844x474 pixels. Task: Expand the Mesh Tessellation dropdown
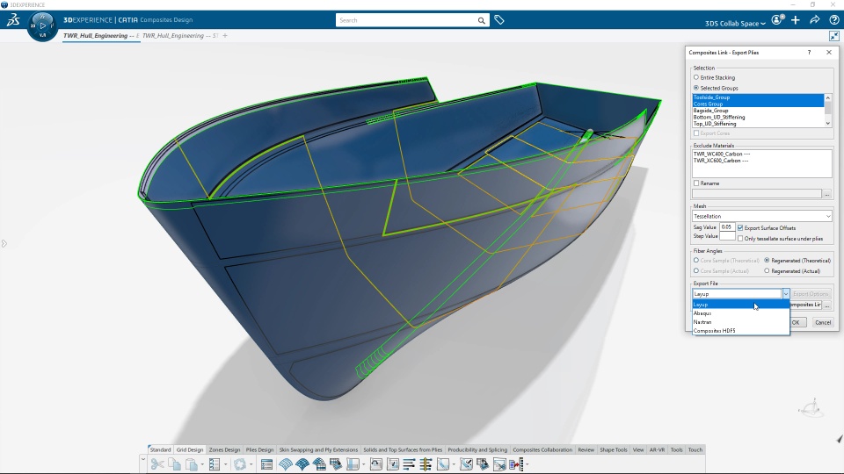pos(761,216)
